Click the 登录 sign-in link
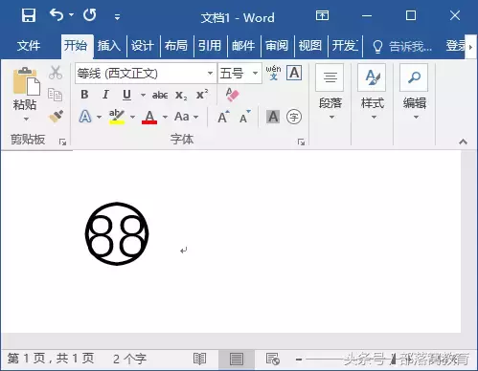Screen dimensions: 478x371 [x=455, y=46]
